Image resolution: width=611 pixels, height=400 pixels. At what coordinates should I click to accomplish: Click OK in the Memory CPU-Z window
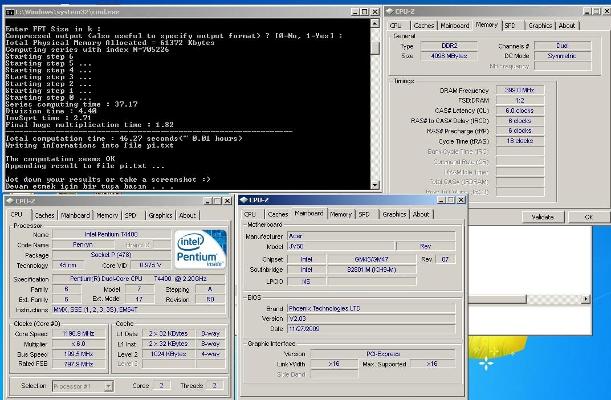click(589, 217)
